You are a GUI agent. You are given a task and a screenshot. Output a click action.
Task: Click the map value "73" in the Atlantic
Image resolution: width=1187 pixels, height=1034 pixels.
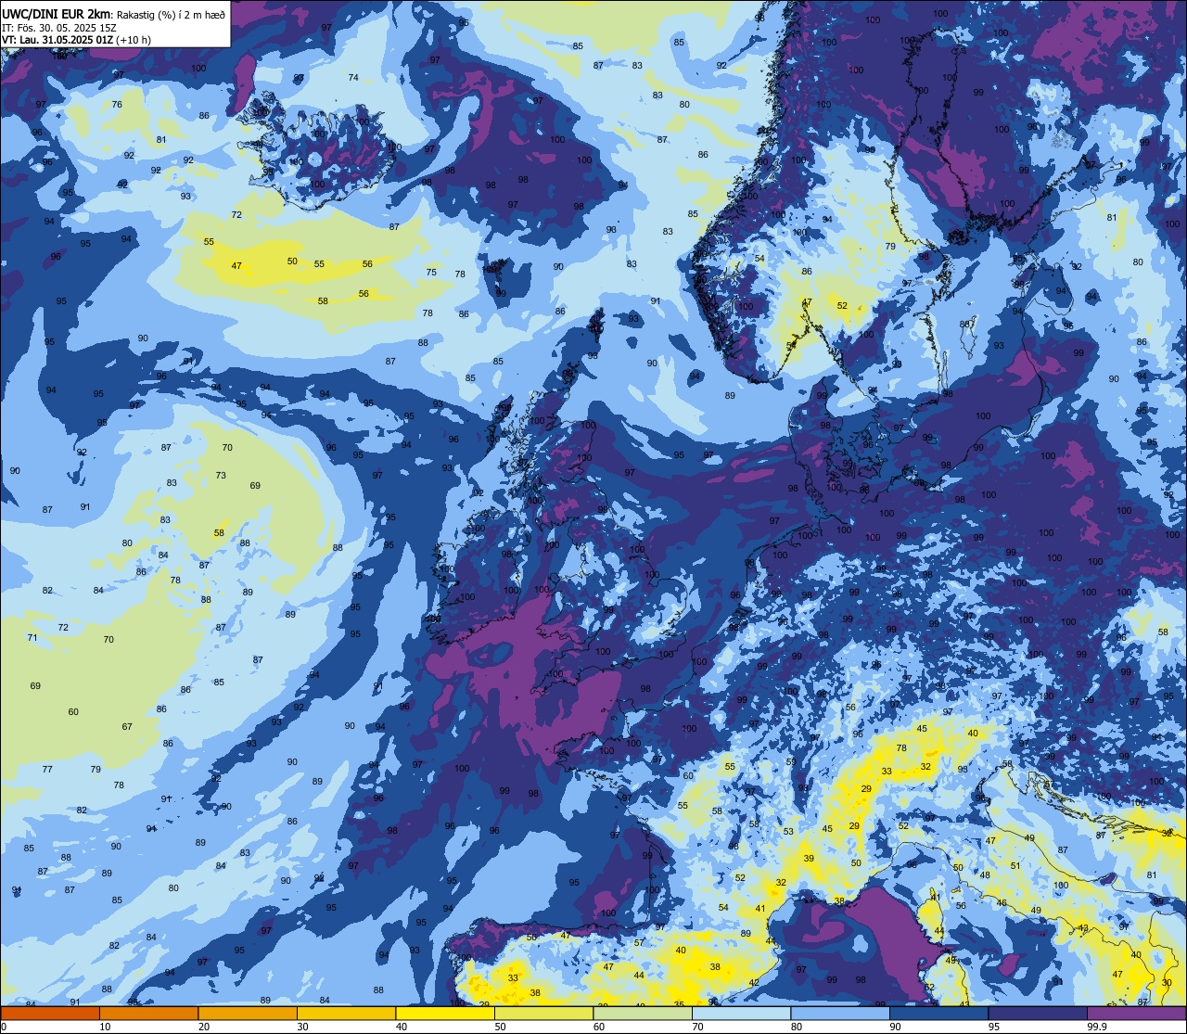[x=221, y=476]
